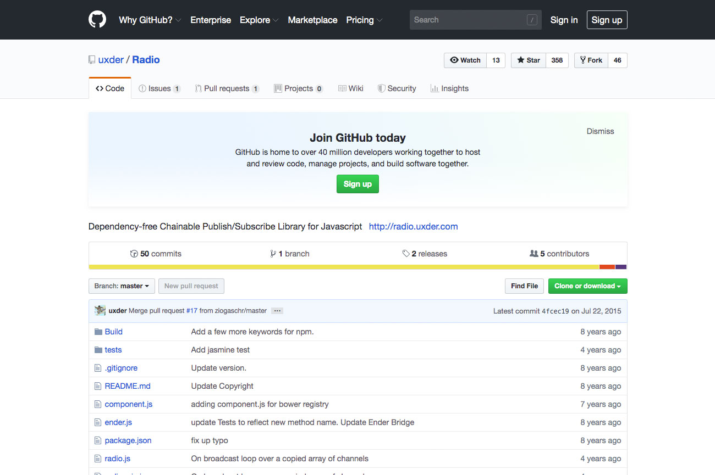Open the Pull requests tab
715x475 pixels.
click(227, 88)
